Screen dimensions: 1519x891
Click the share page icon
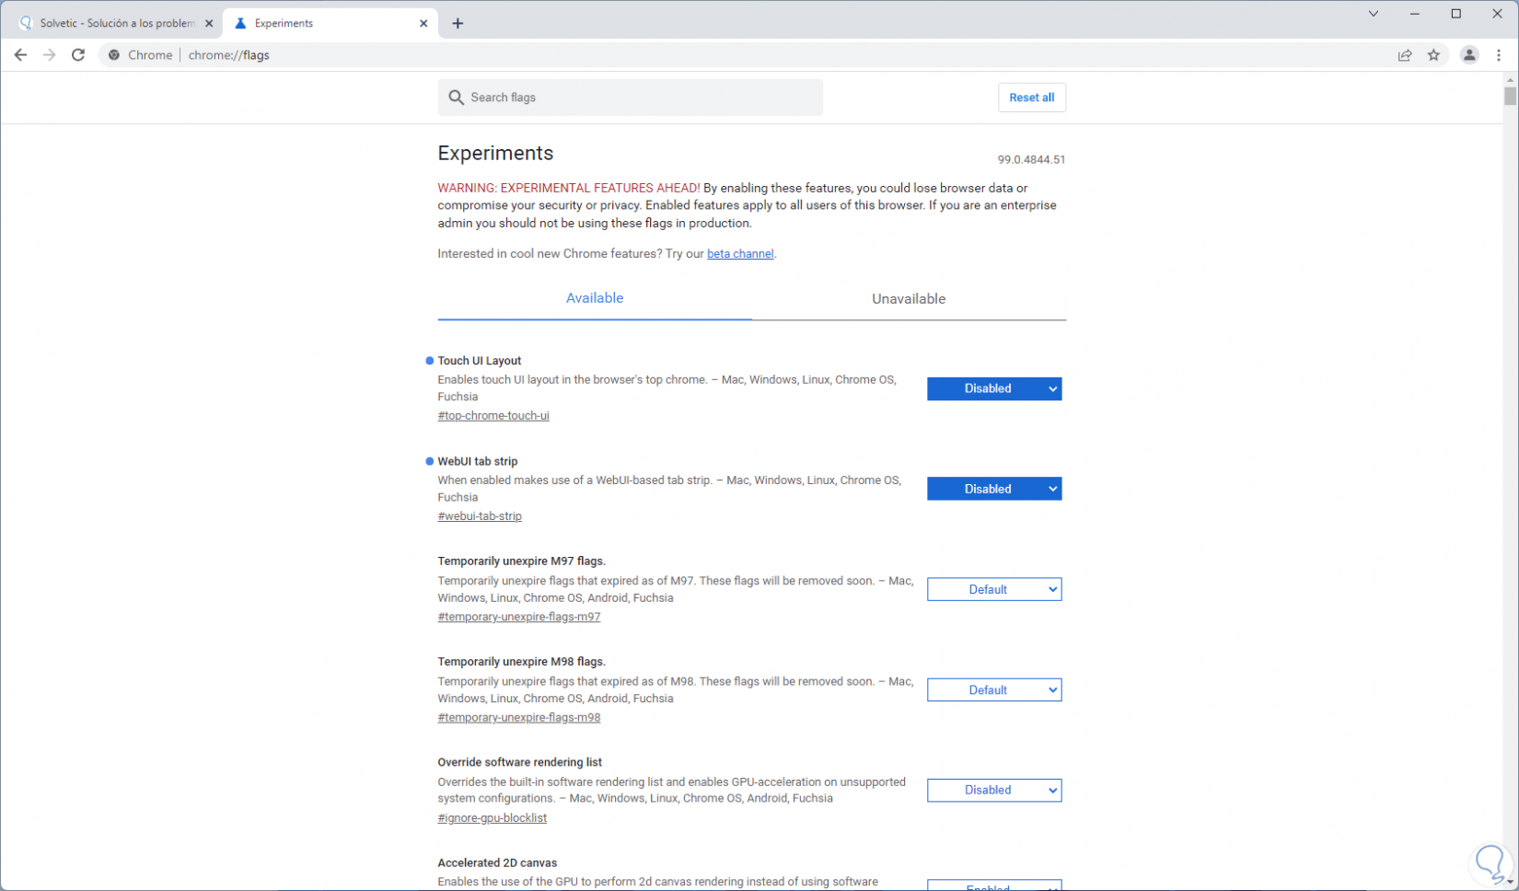[1405, 55]
